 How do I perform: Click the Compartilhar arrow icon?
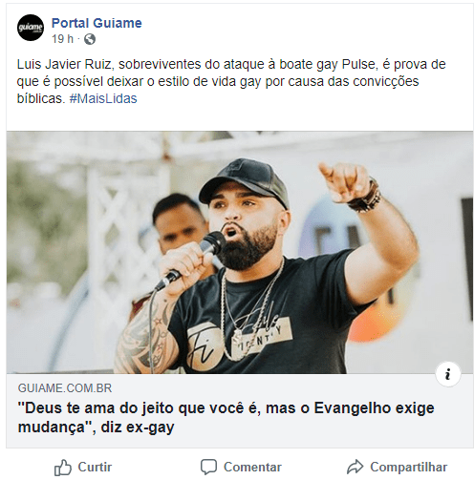pos(355,467)
